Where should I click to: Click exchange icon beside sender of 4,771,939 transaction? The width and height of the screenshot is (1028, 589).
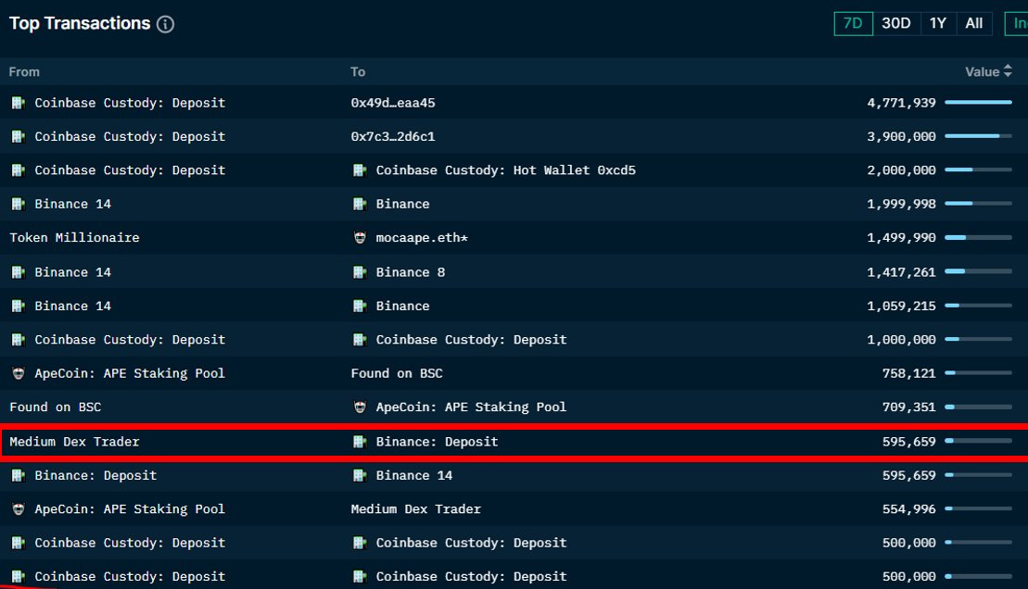pyautogui.click(x=19, y=103)
